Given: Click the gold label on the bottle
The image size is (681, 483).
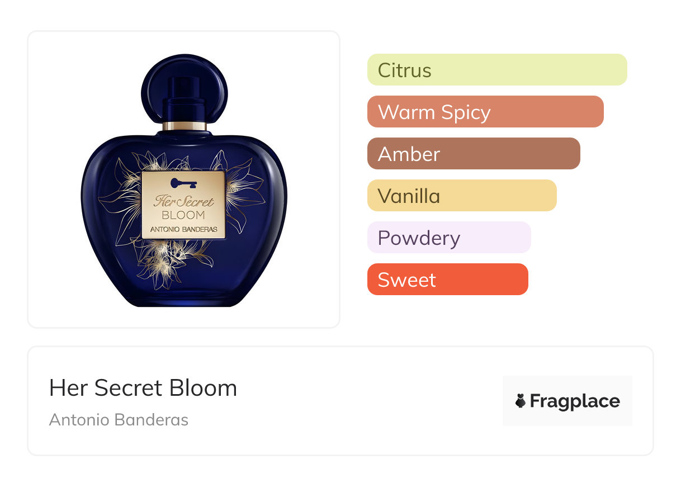Looking at the screenshot, I should coord(183,205).
